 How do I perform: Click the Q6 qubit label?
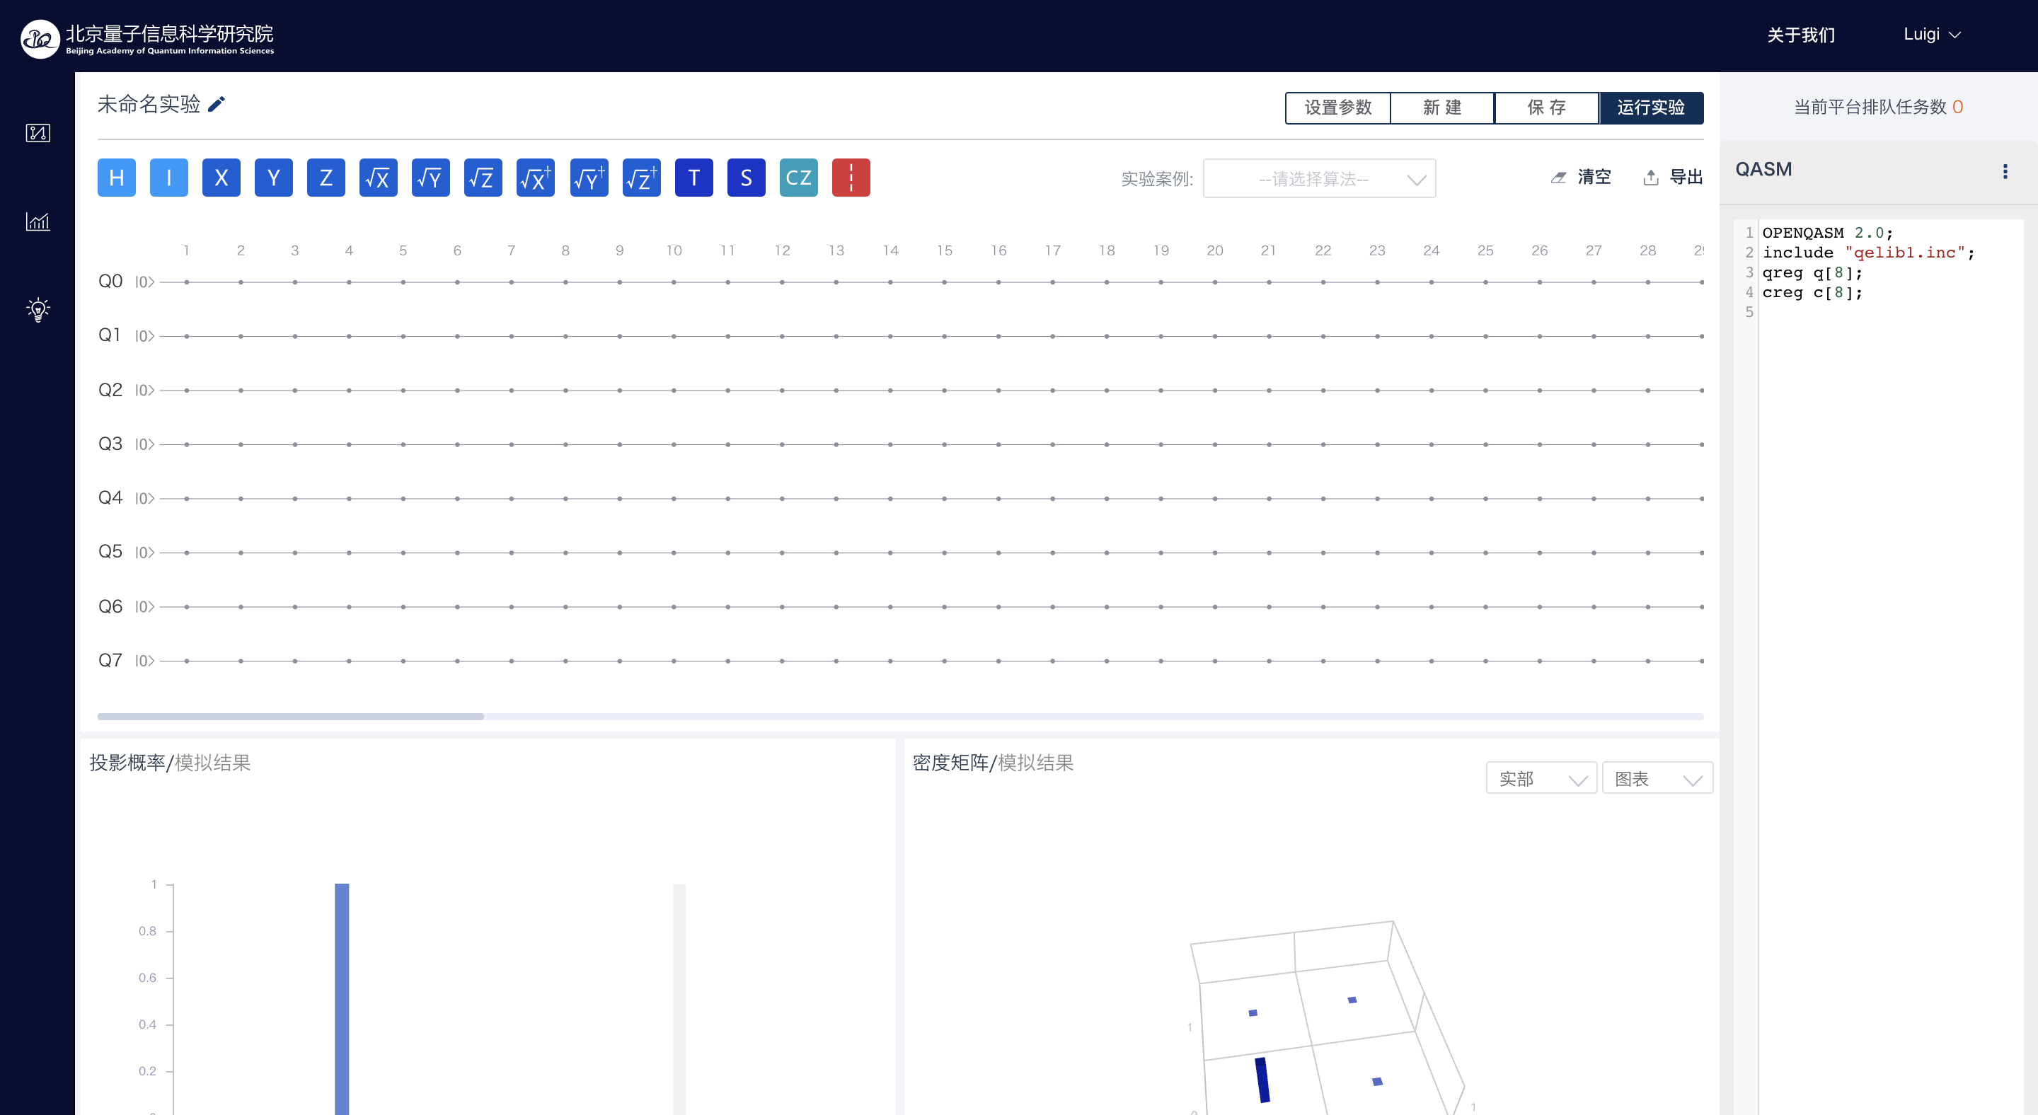[110, 606]
